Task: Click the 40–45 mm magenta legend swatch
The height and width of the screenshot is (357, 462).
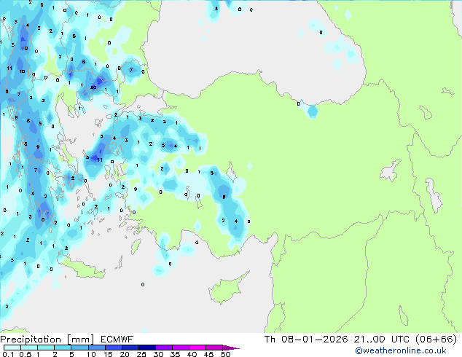Action: tap(197, 348)
